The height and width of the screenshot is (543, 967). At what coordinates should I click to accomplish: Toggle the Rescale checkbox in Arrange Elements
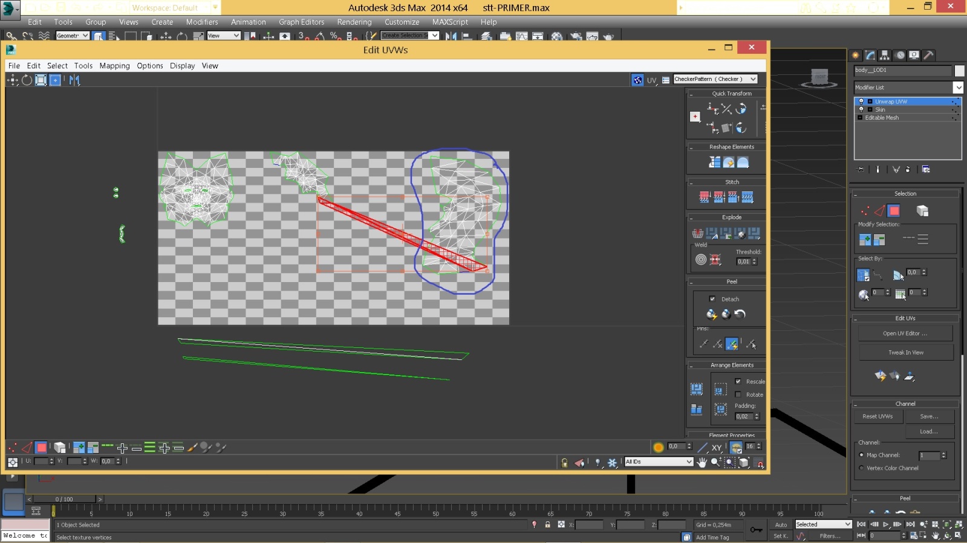coord(738,381)
